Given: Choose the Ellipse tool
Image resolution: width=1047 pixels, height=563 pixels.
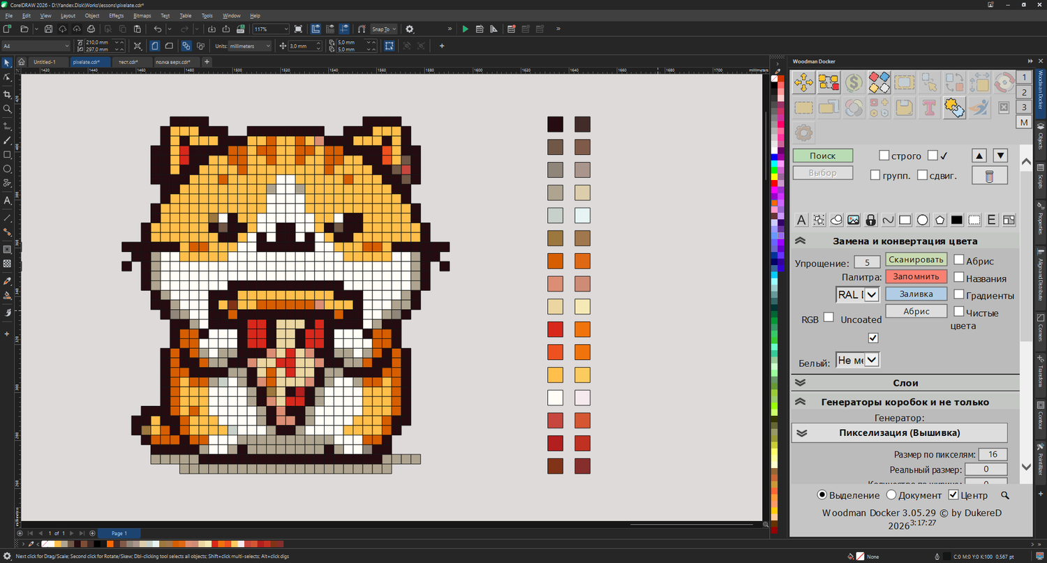Looking at the screenshot, I should 7,169.
